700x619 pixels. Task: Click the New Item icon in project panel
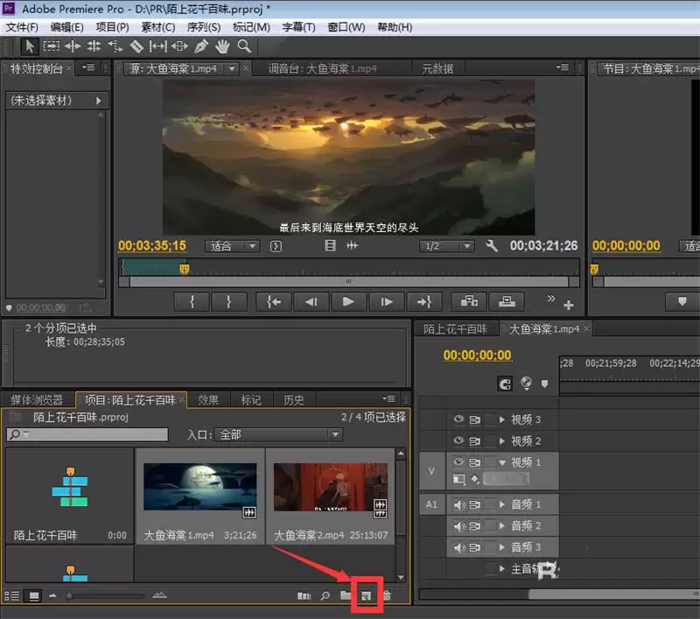[366, 595]
